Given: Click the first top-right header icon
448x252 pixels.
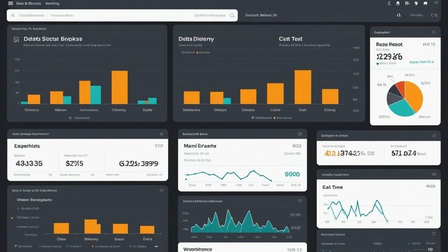Looking at the screenshot, I should click(x=389, y=3).
